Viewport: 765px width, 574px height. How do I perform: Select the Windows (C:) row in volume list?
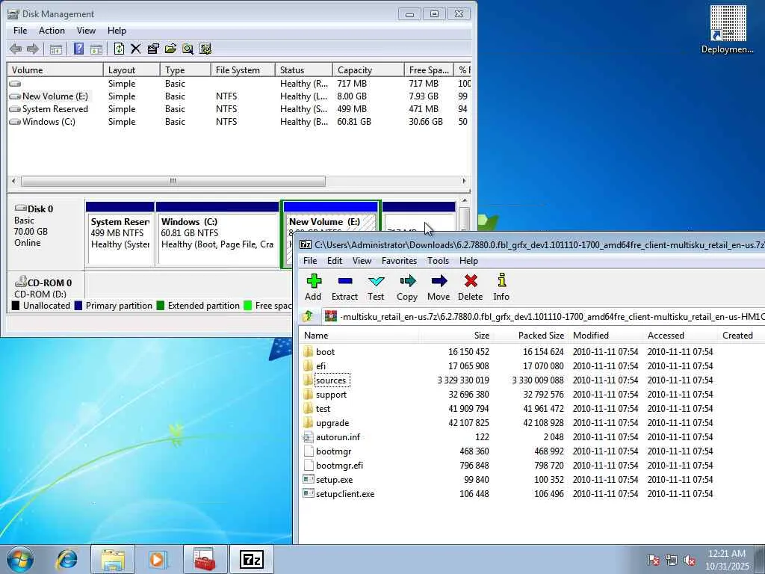[x=239, y=122]
